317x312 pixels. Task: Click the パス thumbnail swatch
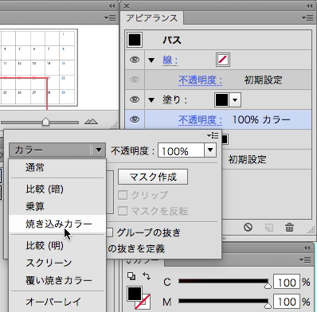click(x=135, y=40)
